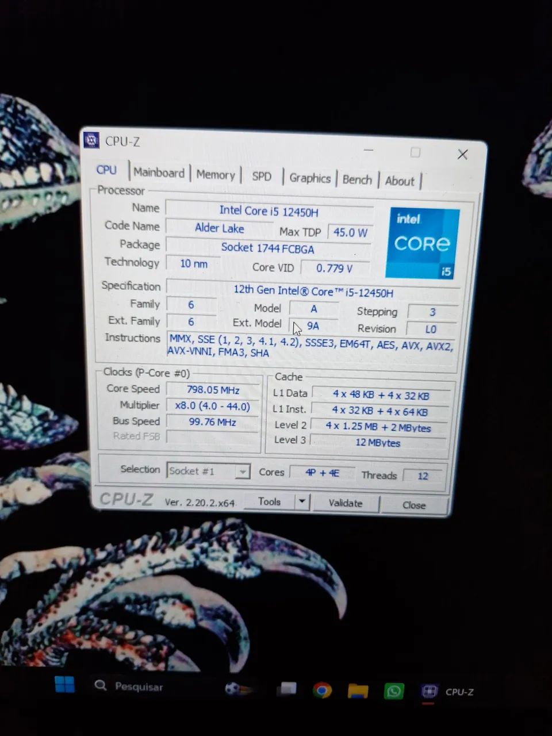Open the Windows Start menu
The width and height of the screenshot is (552, 736).
(64, 685)
